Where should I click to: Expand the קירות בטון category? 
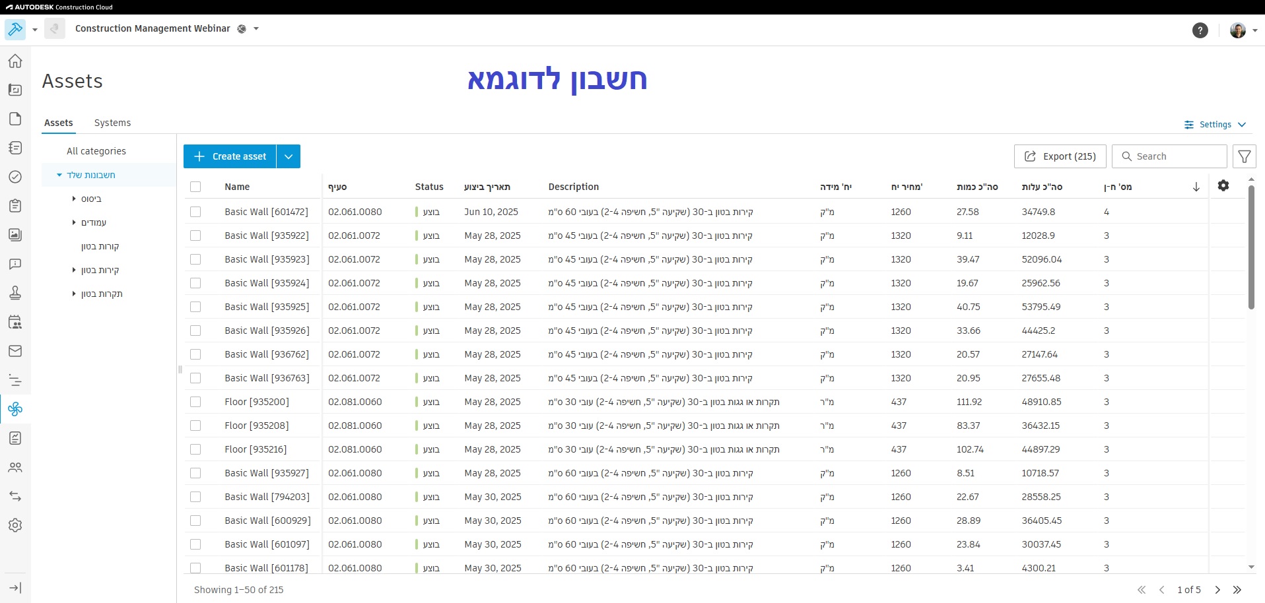point(74,270)
